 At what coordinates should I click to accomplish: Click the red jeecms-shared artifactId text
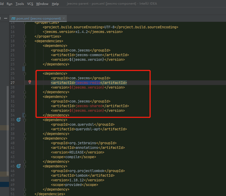[x=89, y=106]
